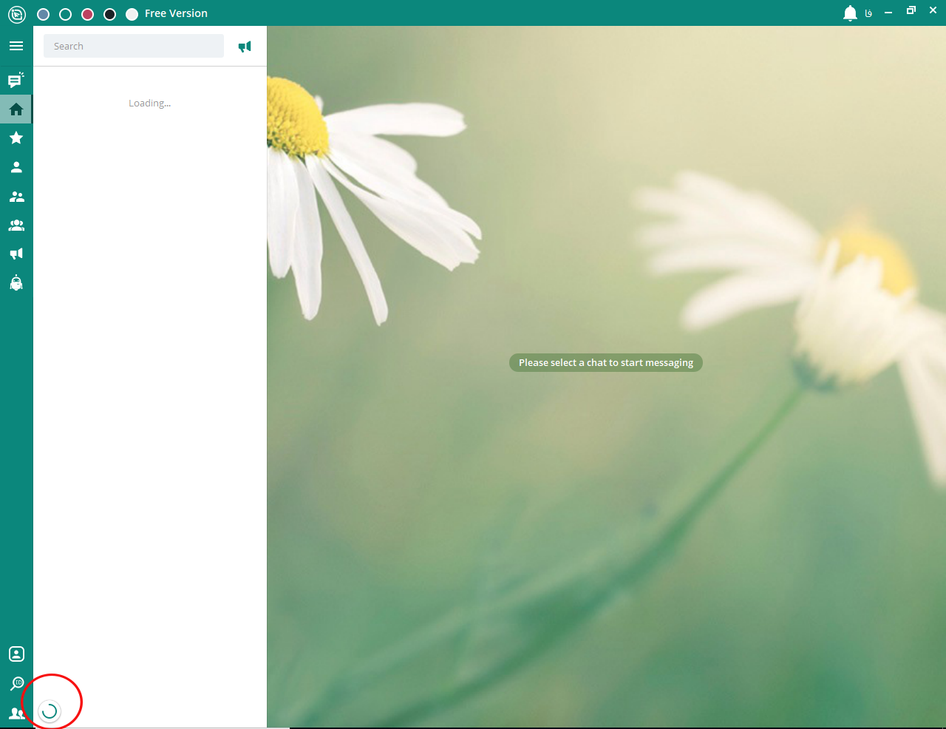Click the megaphone icon beside Search
Image resolution: width=946 pixels, height=729 pixels.
[x=245, y=47]
